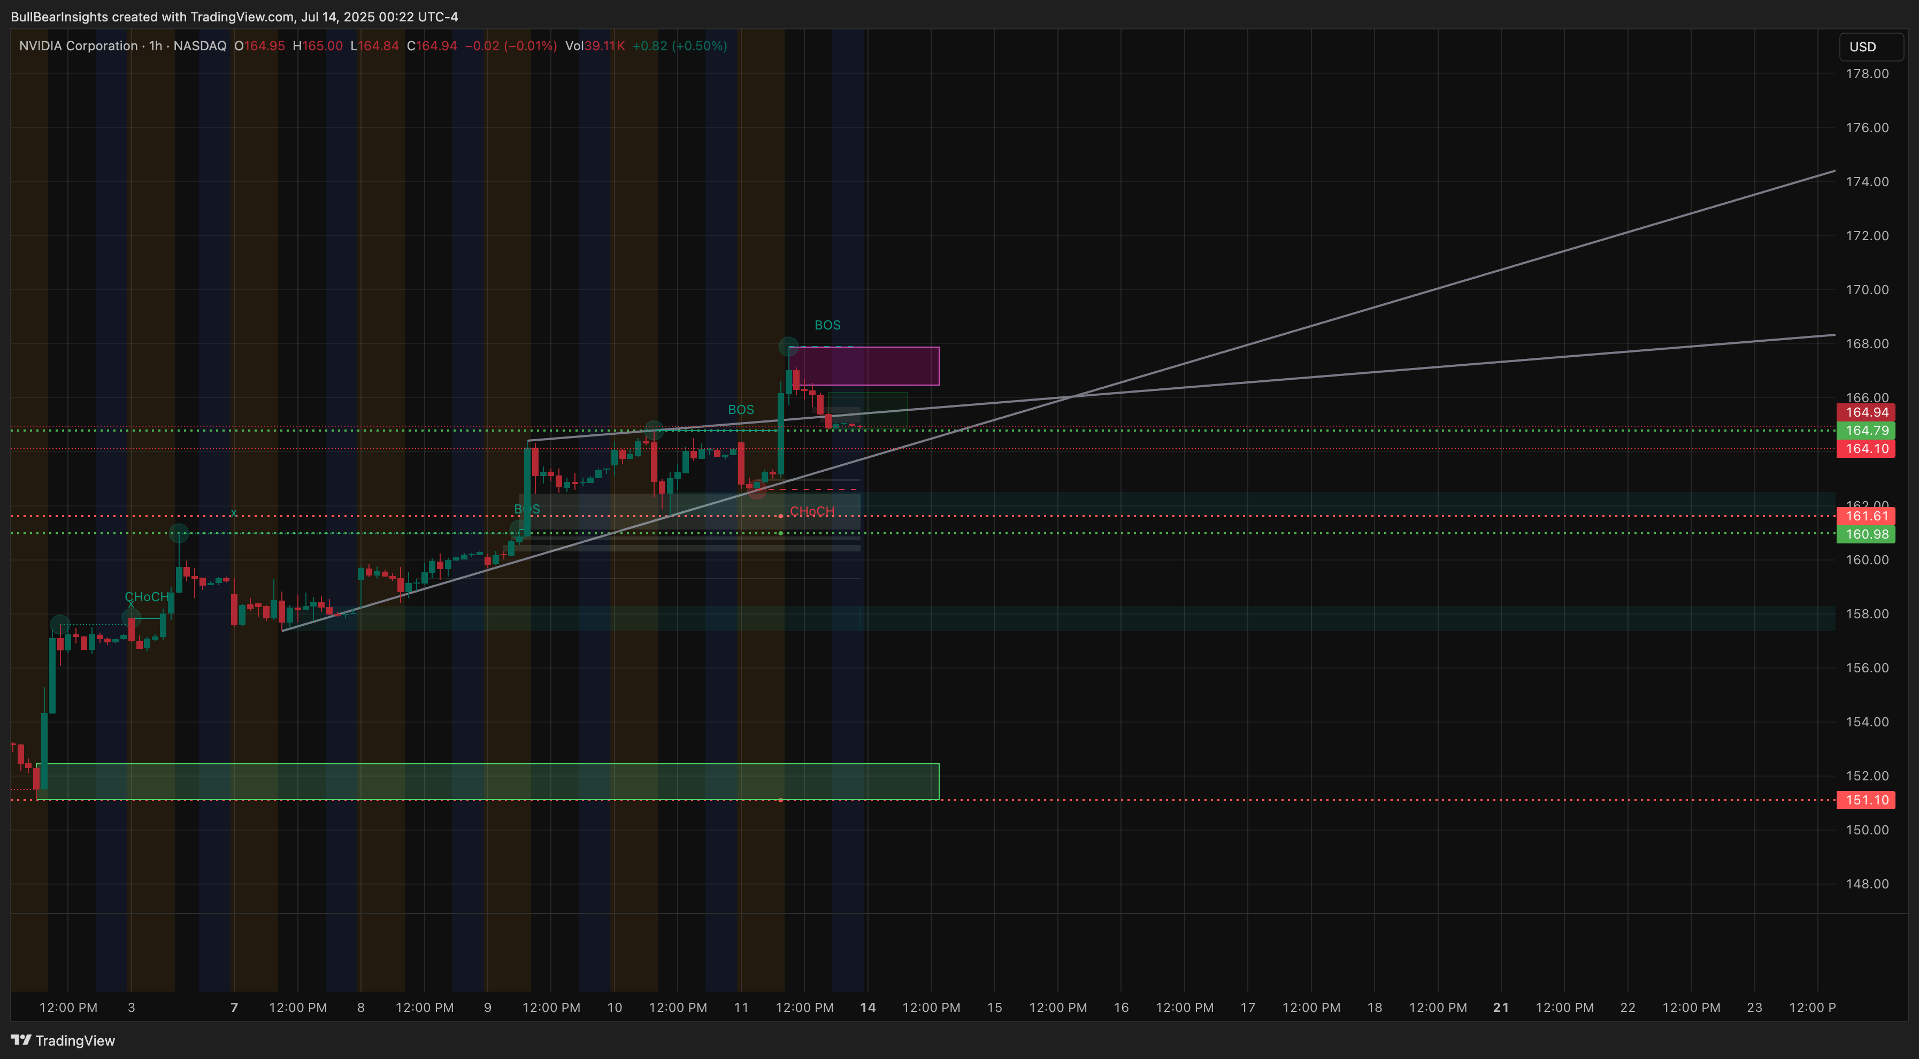This screenshot has width=1919, height=1059.
Task: Click the bold date 21 on time axis
Action: (1501, 1008)
